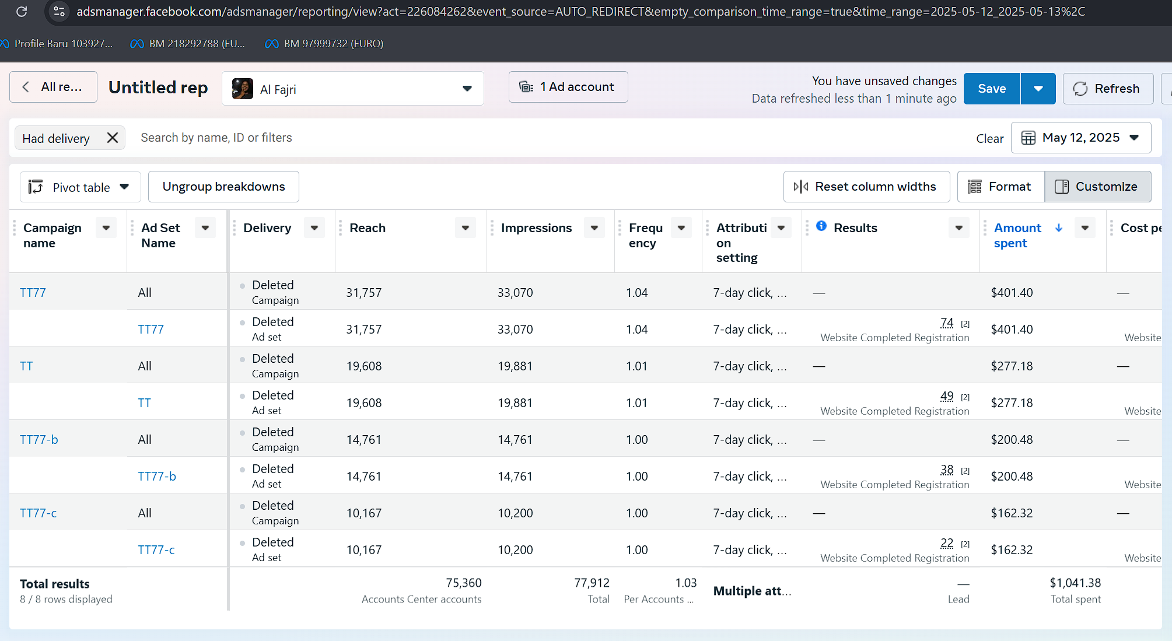Open the May 12, 2025 date picker

1080,138
